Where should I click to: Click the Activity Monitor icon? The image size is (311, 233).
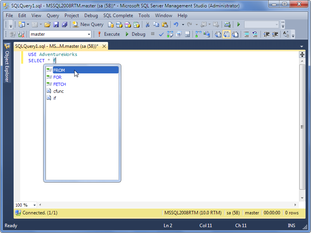[227, 24]
